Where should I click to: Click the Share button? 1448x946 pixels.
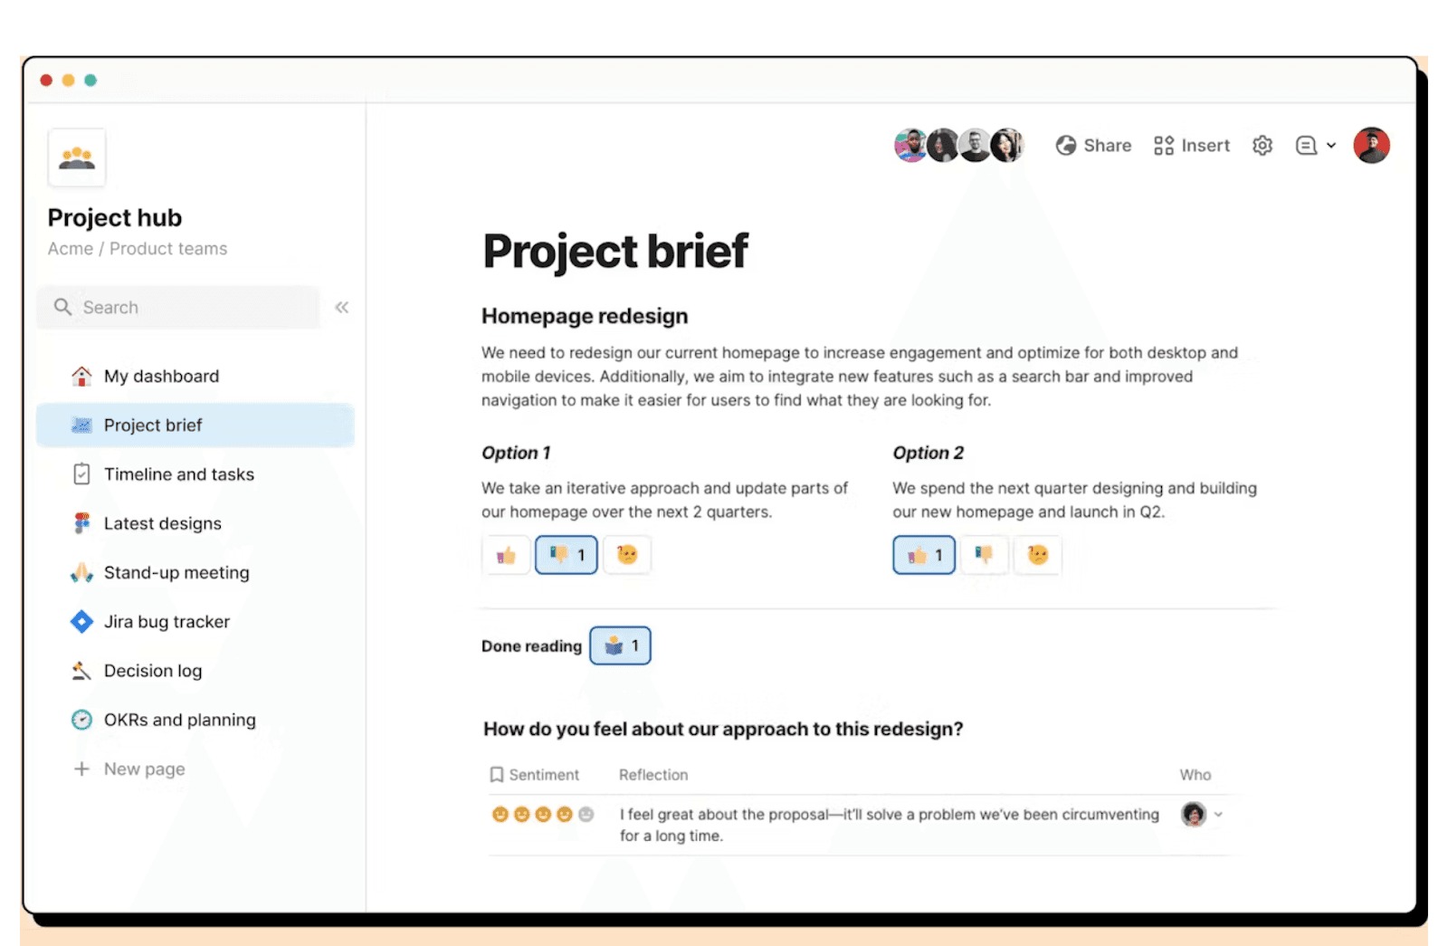tap(1093, 146)
